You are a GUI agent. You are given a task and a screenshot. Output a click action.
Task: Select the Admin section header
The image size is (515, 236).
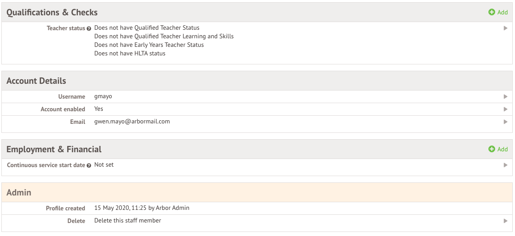257,192
